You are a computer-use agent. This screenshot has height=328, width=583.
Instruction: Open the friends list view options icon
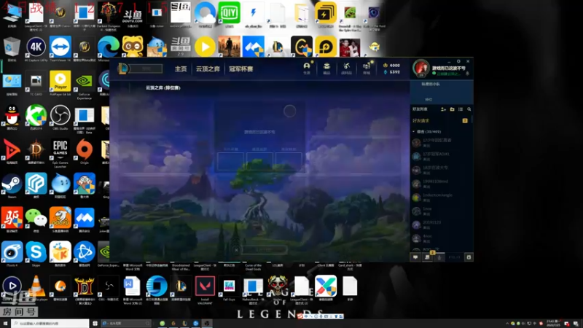(x=461, y=109)
